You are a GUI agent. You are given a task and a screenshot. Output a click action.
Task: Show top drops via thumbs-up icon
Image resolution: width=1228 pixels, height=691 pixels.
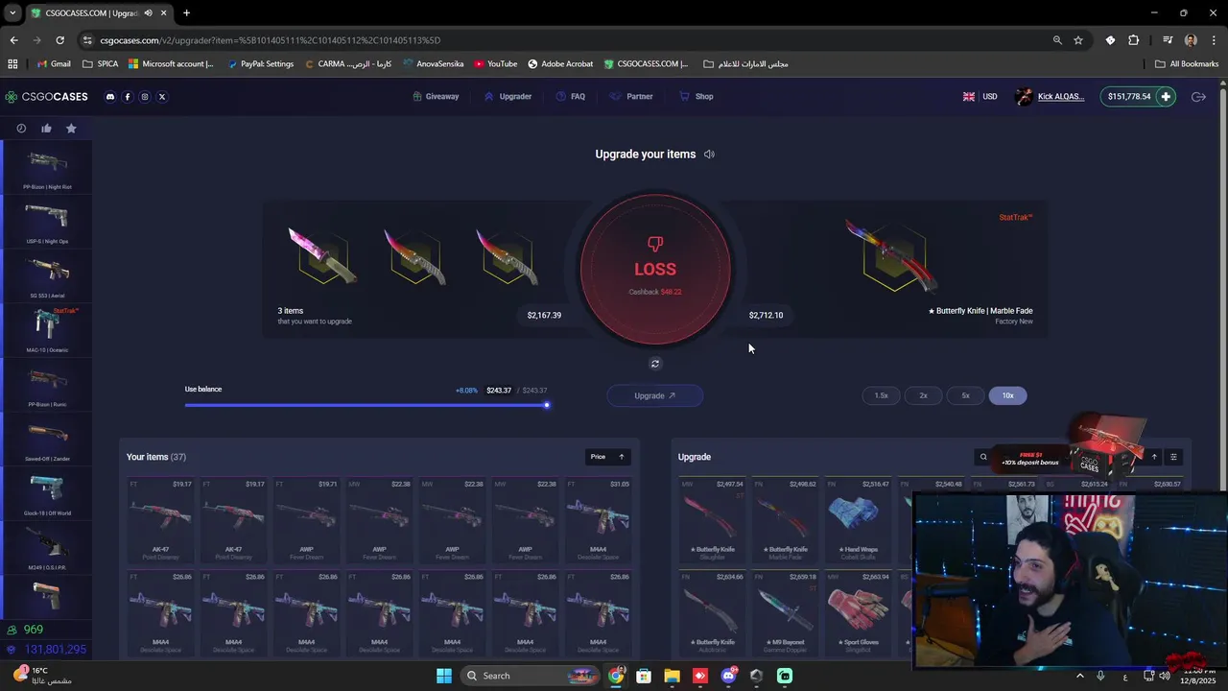point(46,129)
